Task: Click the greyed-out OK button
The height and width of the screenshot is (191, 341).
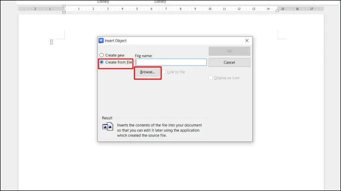Action: tap(229, 51)
